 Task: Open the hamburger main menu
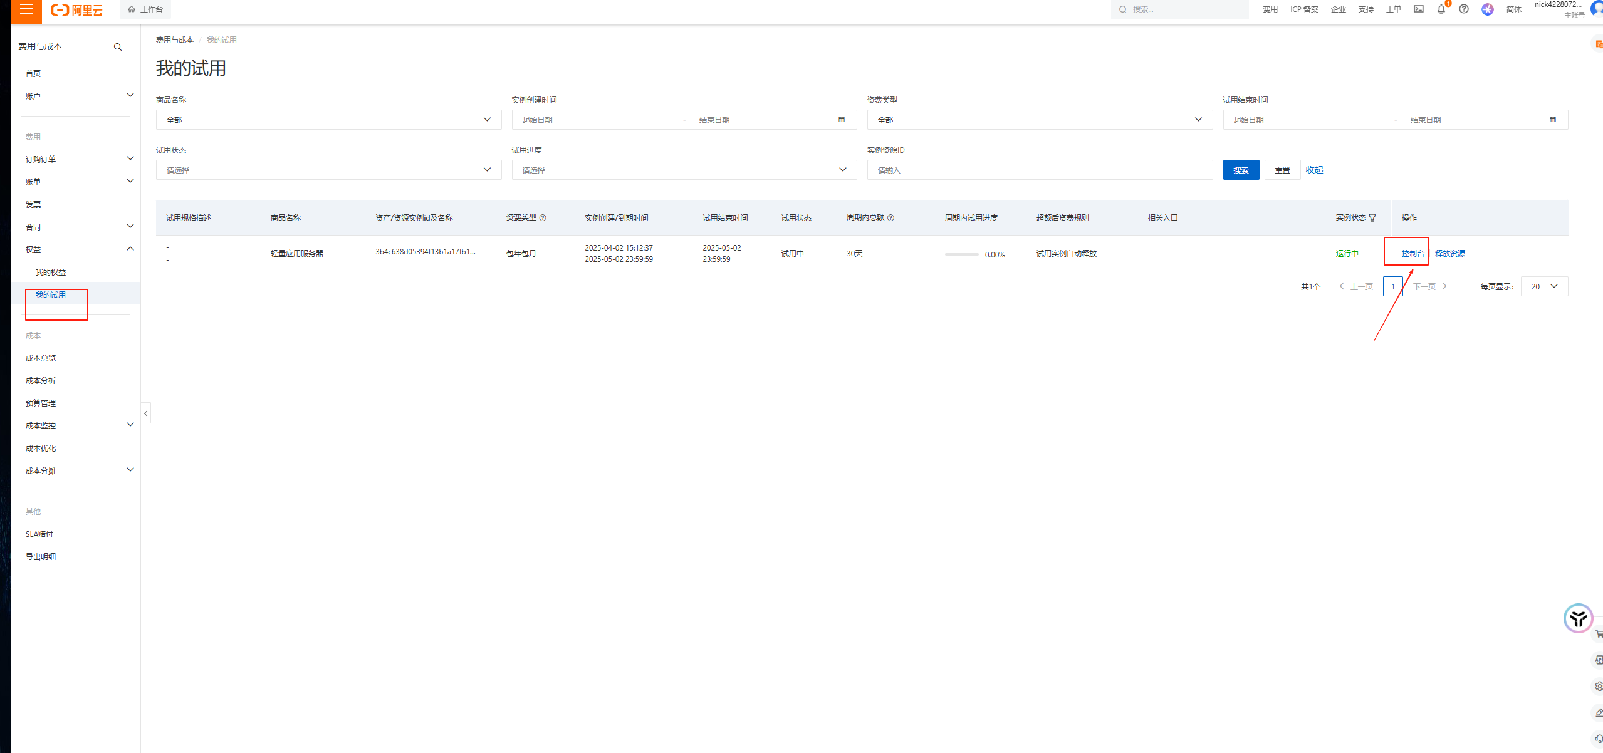coord(26,9)
